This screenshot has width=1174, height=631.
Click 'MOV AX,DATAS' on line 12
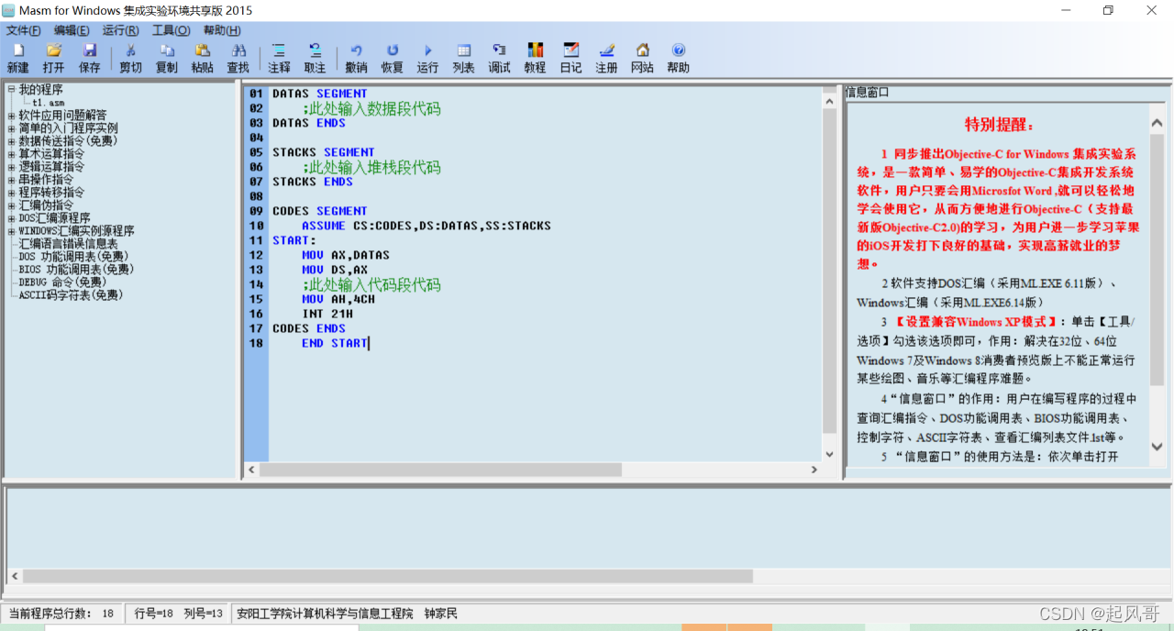pos(346,255)
